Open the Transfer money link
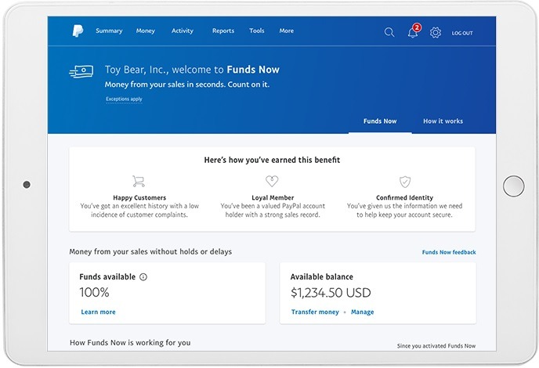 [x=315, y=312]
